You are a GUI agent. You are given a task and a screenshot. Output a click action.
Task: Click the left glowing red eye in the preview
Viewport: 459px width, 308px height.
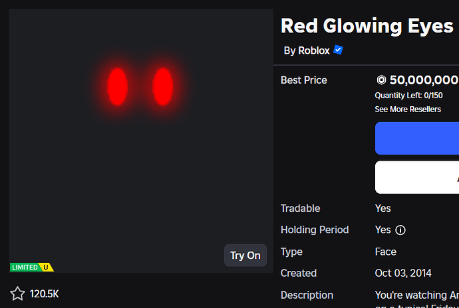coord(118,86)
